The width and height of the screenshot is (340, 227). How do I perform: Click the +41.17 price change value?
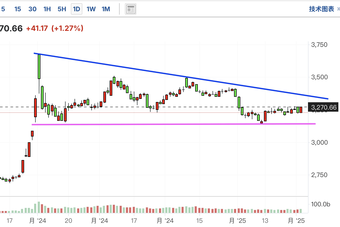37,28
